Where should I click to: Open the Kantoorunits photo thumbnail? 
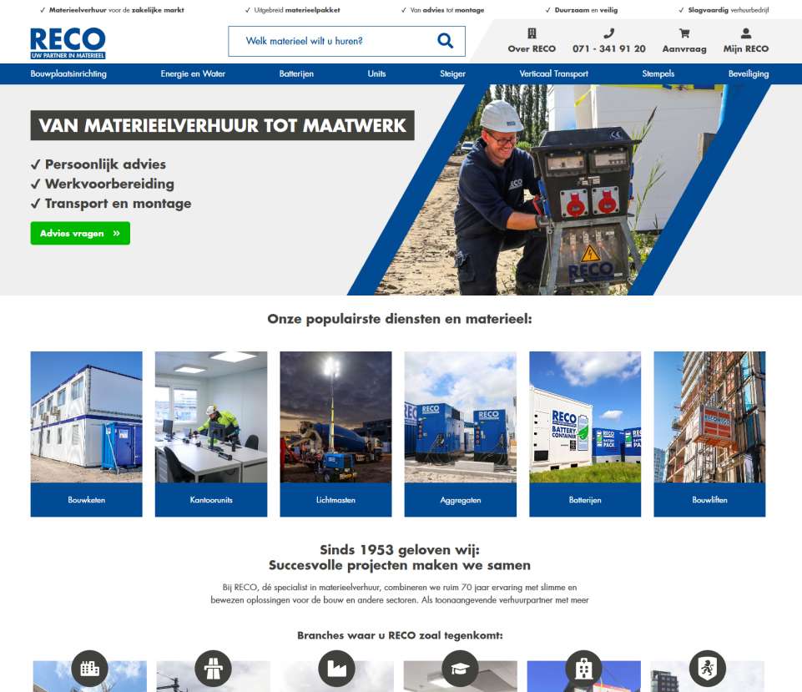pyautogui.click(x=211, y=417)
